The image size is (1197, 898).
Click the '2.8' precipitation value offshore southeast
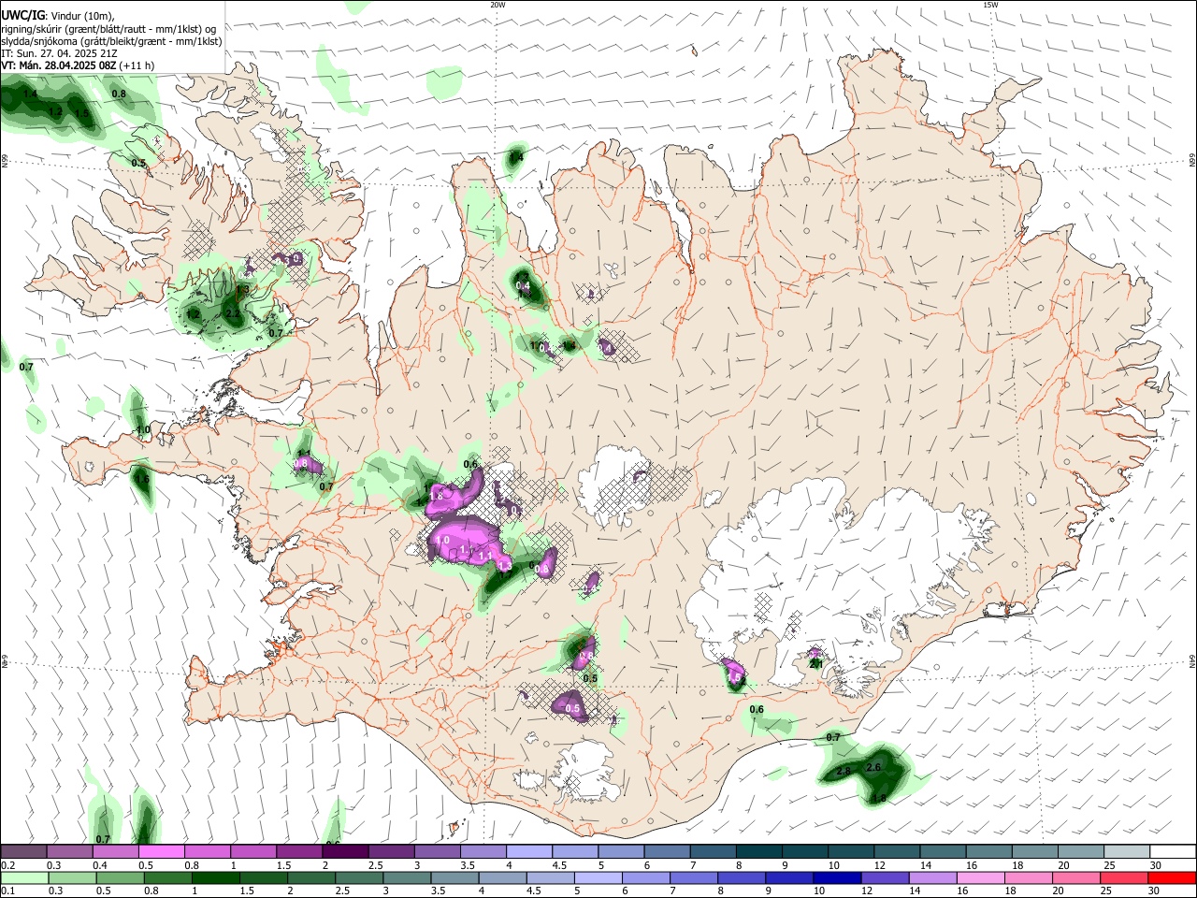point(844,771)
